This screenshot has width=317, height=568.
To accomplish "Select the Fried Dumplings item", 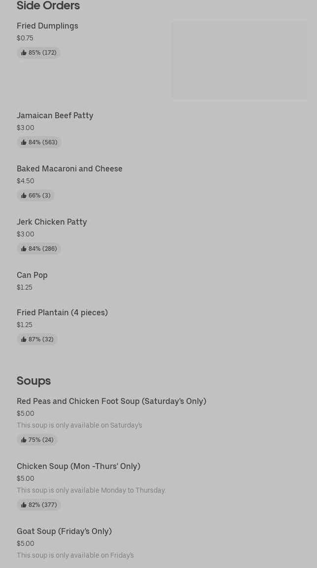I will point(47,26).
